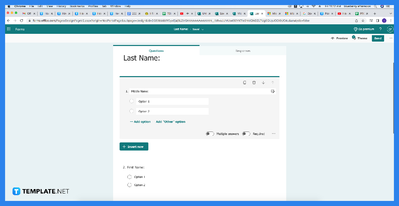The width and height of the screenshot is (399, 206).
Task: Open the Bookmarks menu in the menu bar
Action: tap(77, 6)
